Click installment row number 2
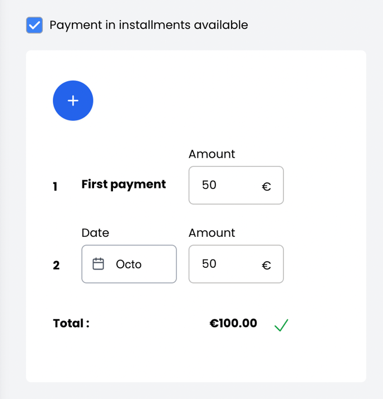 tap(56, 266)
